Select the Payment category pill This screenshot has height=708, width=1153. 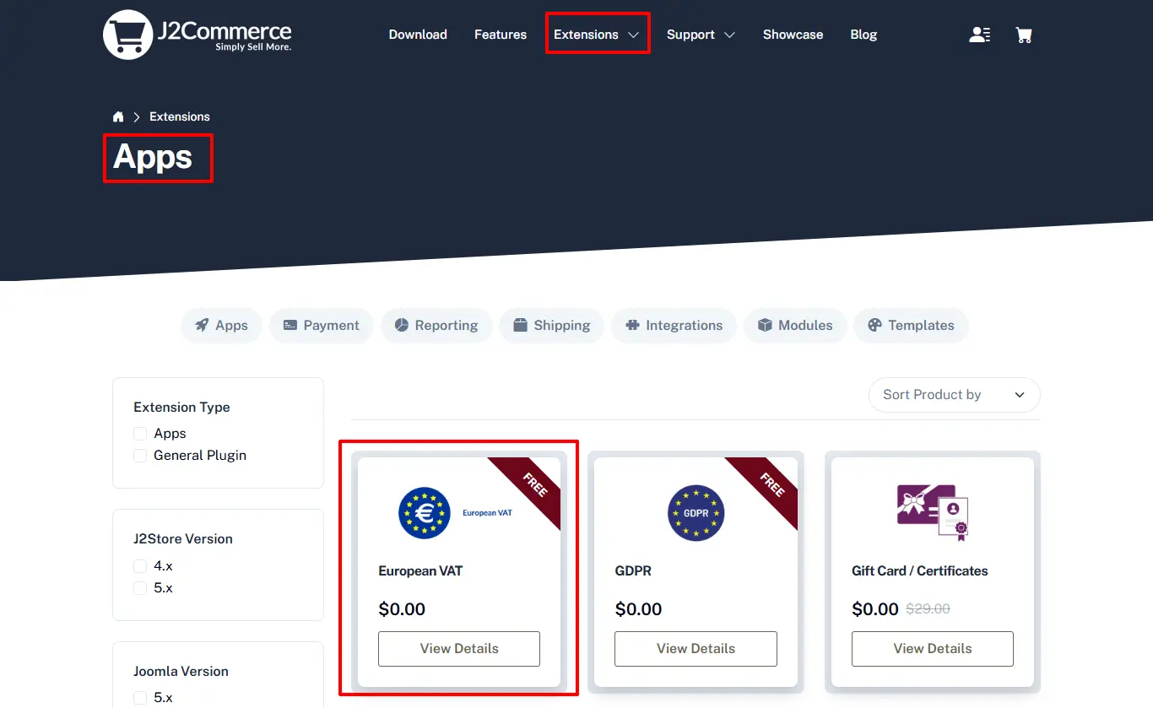(321, 325)
